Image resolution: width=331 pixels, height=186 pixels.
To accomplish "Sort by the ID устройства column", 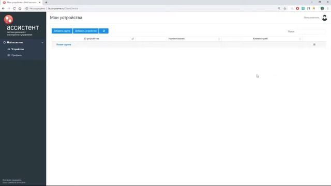I will coord(92,39).
